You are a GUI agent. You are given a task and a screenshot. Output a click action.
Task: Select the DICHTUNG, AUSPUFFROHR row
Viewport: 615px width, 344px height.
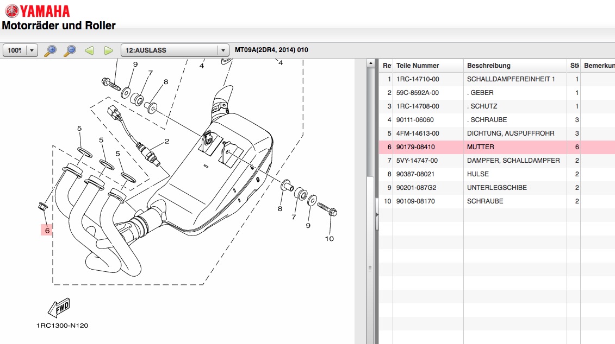pos(511,133)
